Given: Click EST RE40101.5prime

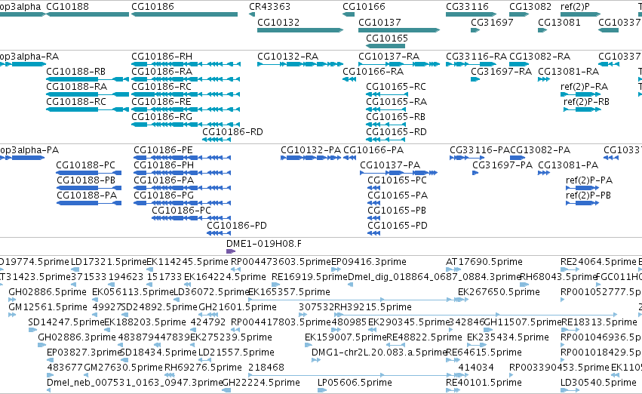Looking at the screenshot, I should pos(484,383).
